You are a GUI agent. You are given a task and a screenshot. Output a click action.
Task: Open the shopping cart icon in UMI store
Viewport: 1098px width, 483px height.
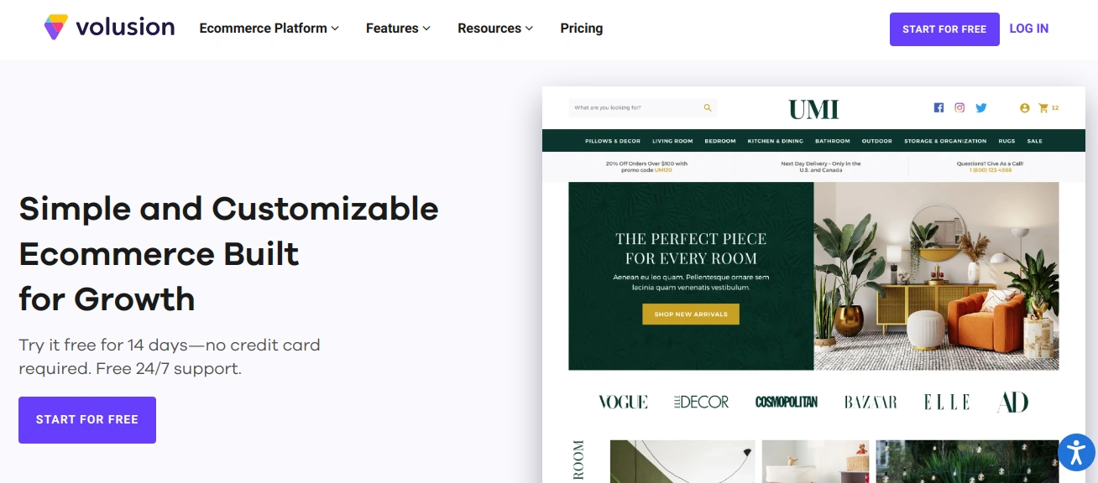click(1043, 108)
